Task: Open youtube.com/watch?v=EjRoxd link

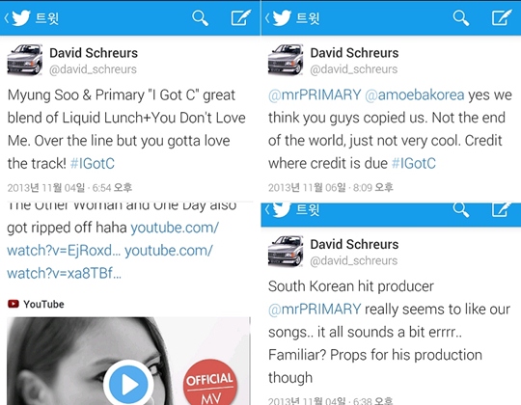Action: pos(113,239)
